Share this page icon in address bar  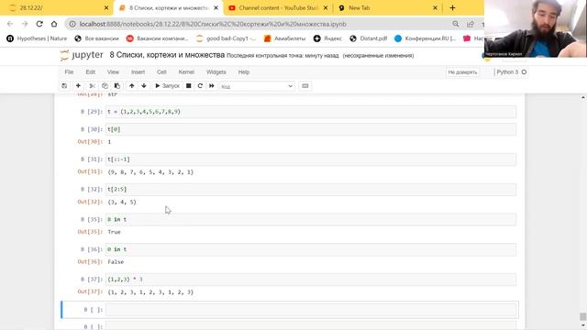point(471,24)
